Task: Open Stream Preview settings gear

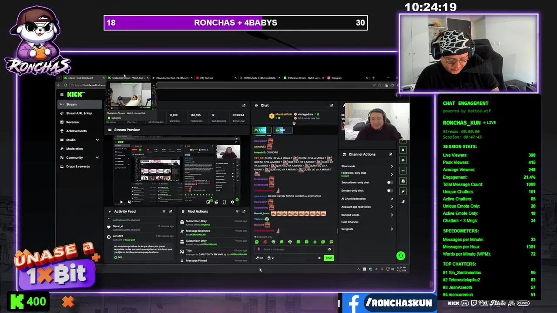Action: (232, 202)
